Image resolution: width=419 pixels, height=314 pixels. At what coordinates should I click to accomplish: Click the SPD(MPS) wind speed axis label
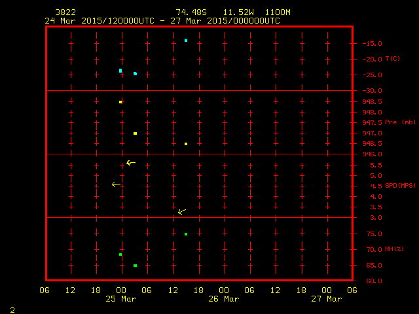click(x=401, y=186)
